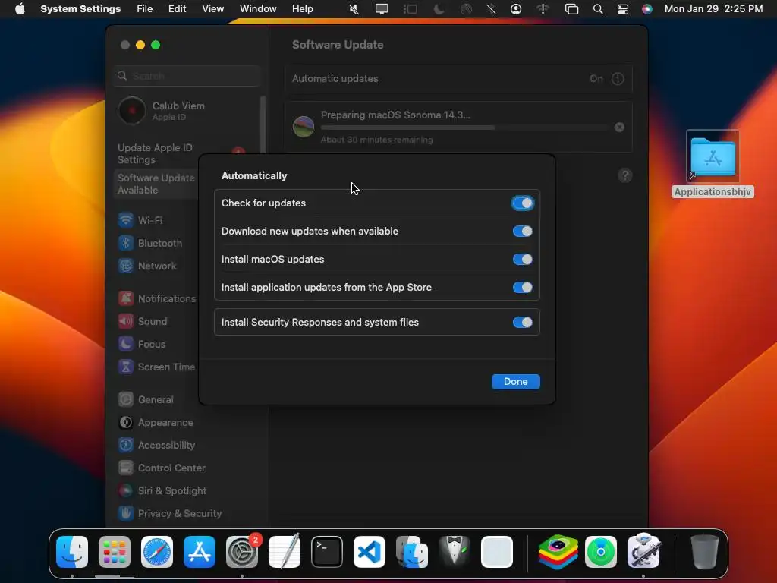Launch Safari from the Dock
Screen dimensions: 777x583
(x=157, y=552)
